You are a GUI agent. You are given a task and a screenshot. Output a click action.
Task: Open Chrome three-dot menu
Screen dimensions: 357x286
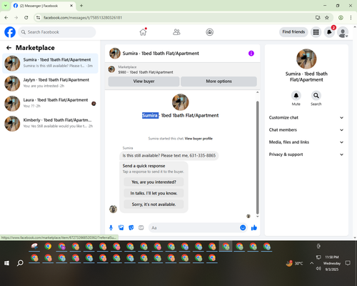(351, 17)
